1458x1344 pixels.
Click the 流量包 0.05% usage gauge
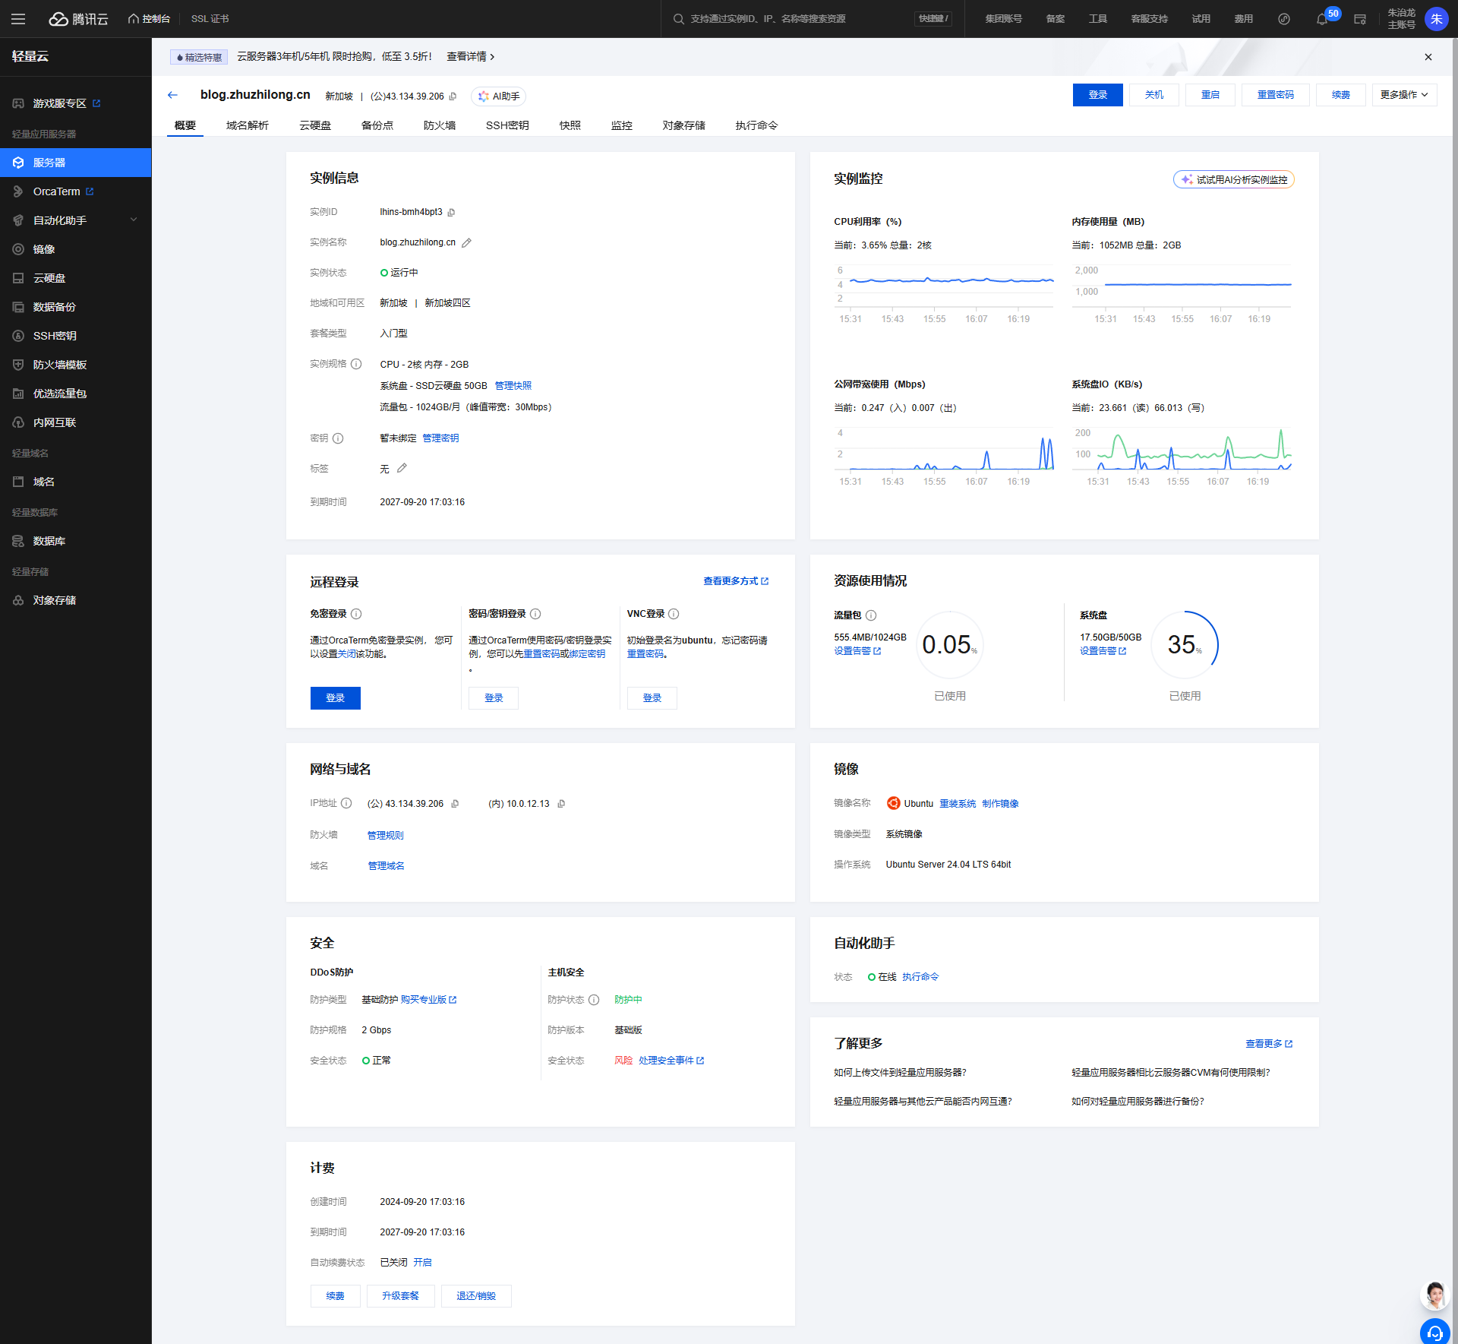coord(949,645)
